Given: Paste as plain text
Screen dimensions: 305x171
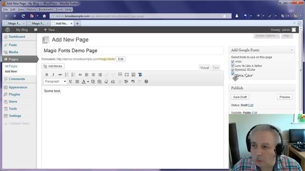Looking at the screenshot, I should (93, 82).
